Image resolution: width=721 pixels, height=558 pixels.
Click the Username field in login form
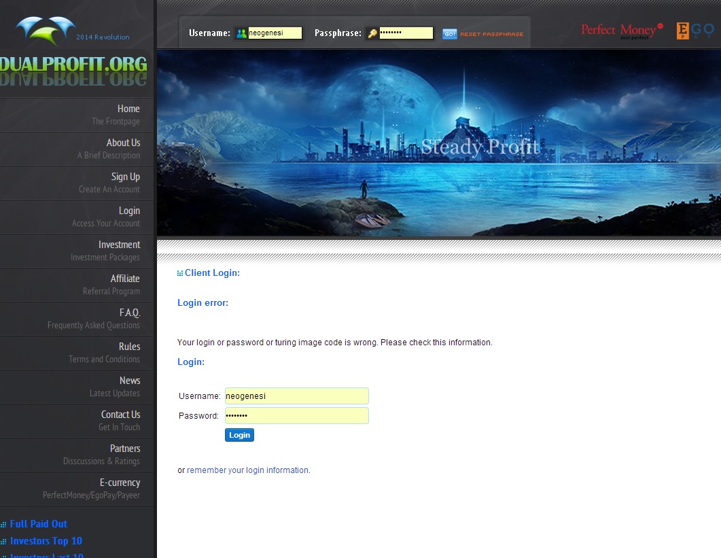296,396
